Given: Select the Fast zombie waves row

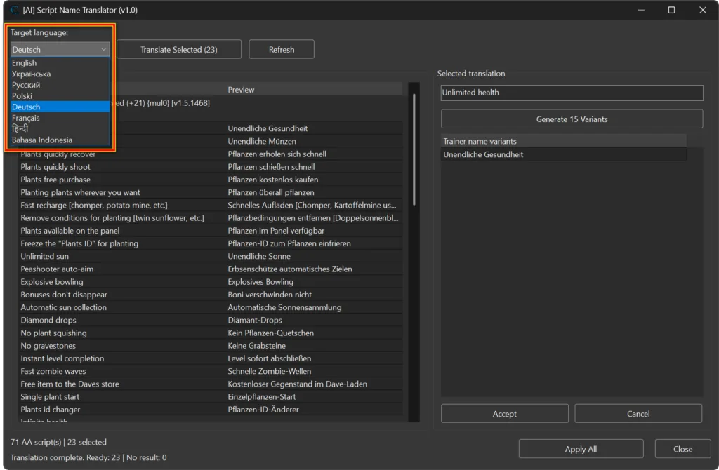Looking at the screenshot, I should point(211,372).
